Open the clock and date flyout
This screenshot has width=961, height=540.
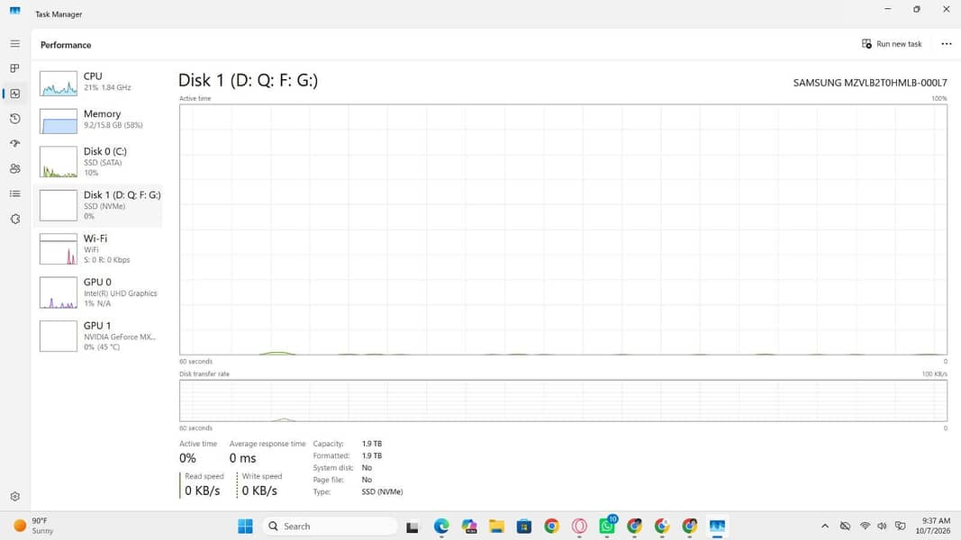(x=933, y=526)
